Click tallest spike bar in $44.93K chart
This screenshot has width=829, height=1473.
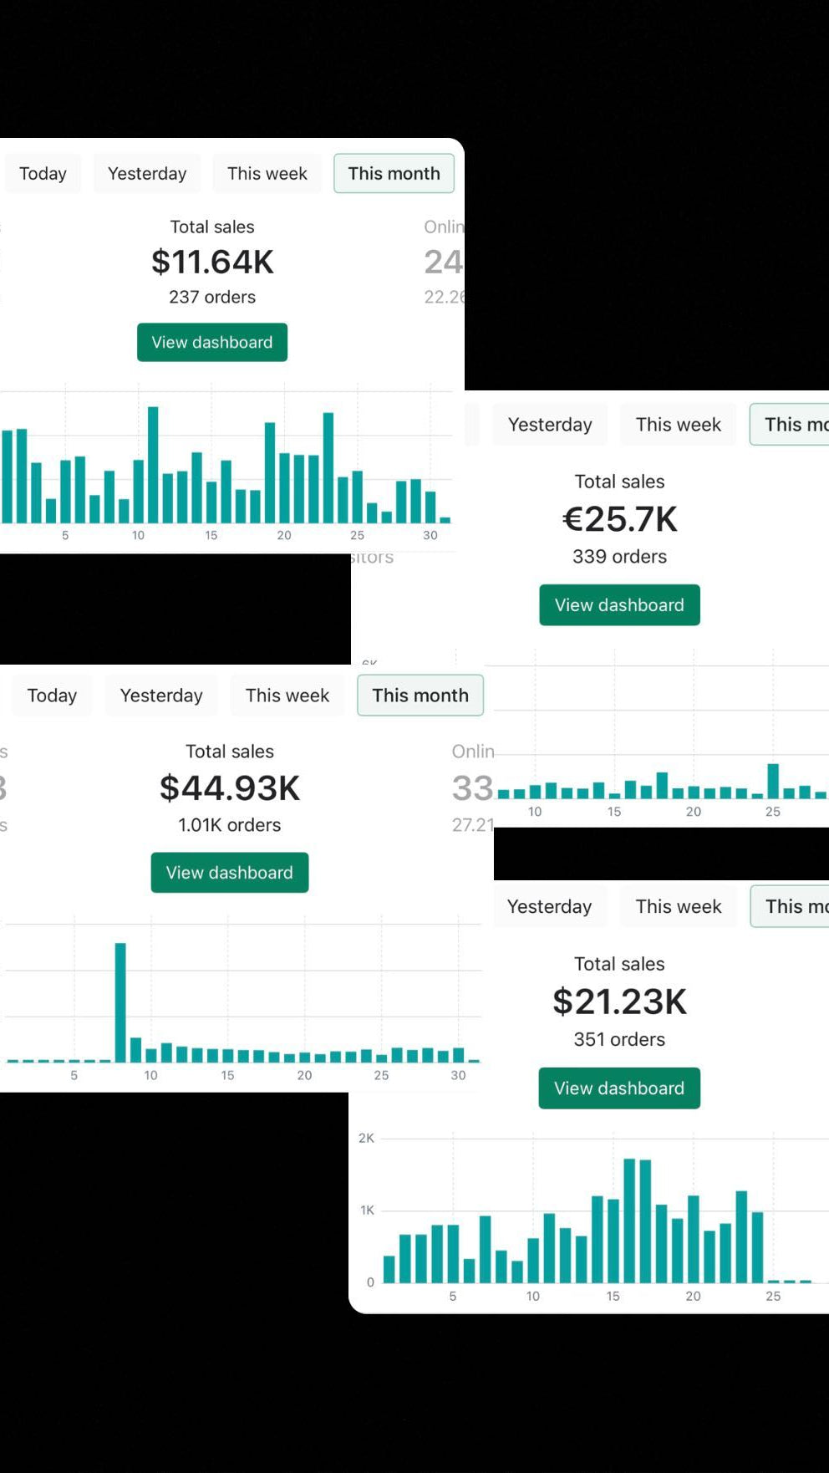tap(120, 1002)
